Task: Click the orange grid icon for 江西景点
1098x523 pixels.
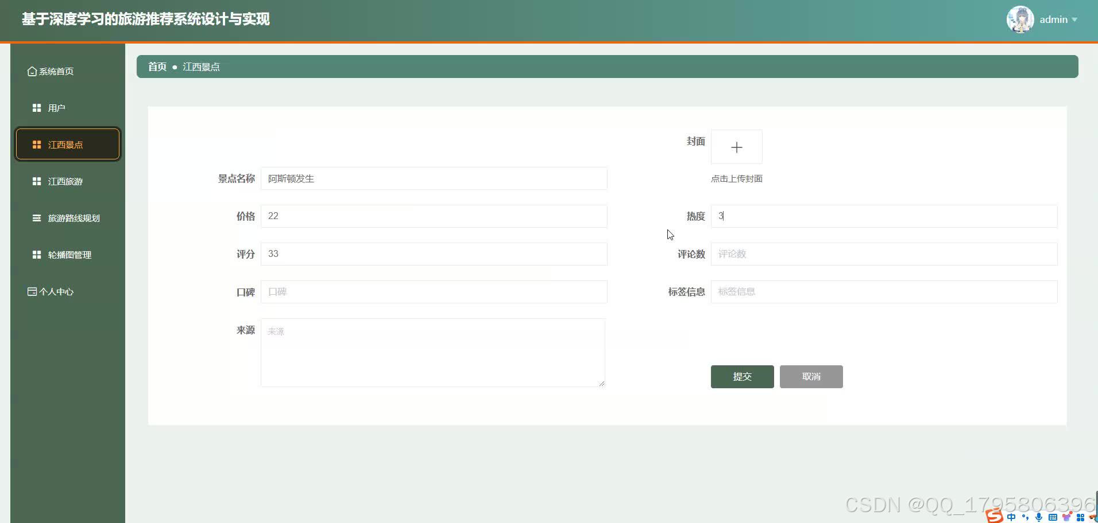Action: [37, 145]
